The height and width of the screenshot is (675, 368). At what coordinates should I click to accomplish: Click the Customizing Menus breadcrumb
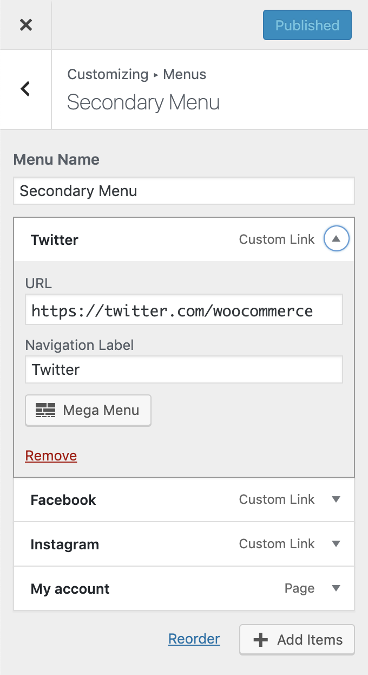coord(136,74)
